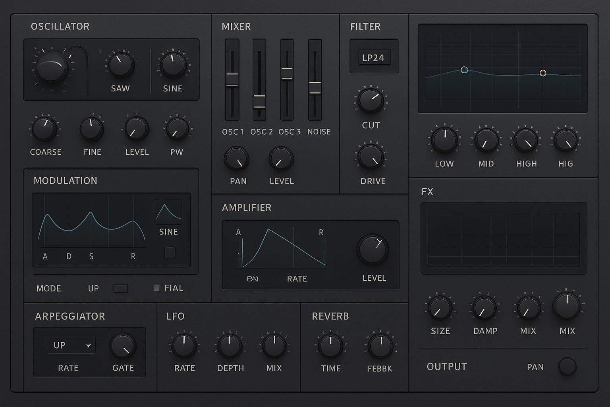Move the NOISE level fader

(315, 87)
